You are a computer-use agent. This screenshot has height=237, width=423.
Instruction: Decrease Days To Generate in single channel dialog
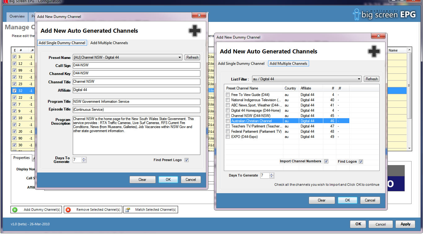(84, 161)
